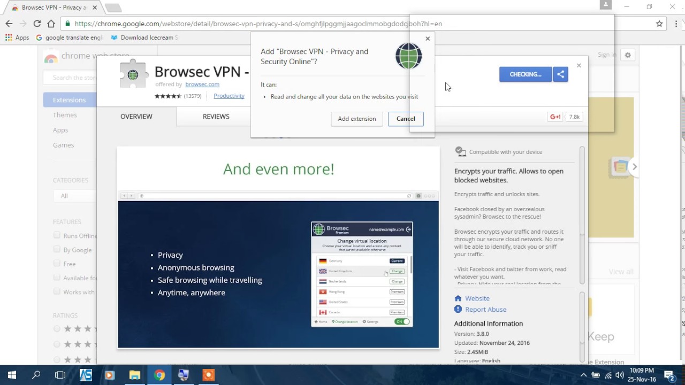Screen dimensions: 685x385
Task: Tick the Runs Offline checkbox
Action: click(57, 235)
